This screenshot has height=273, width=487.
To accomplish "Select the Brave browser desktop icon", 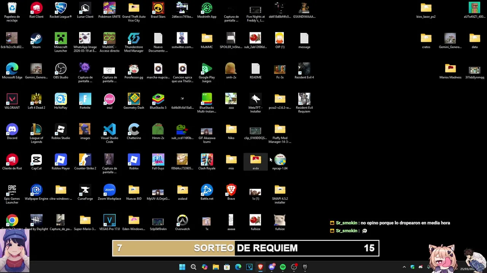I will pos(231,190).
